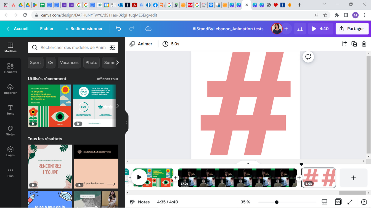
Task: Adjust the zoom level slider handle
Action: 277,202
